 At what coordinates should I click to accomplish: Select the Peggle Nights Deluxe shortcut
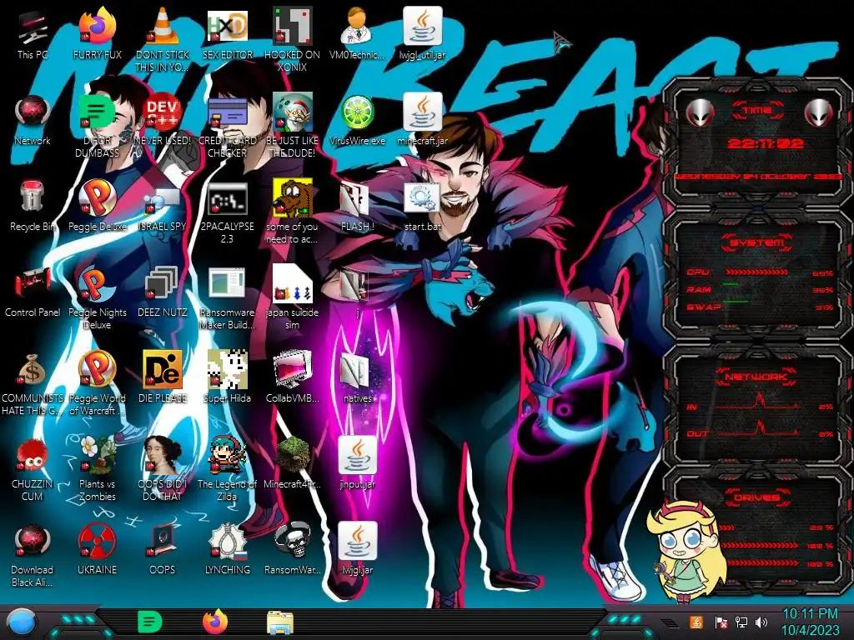click(x=98, y=285)
